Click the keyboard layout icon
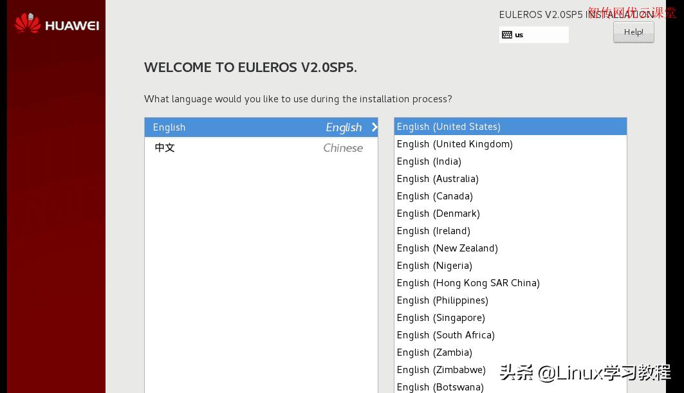 coord(506,35)
